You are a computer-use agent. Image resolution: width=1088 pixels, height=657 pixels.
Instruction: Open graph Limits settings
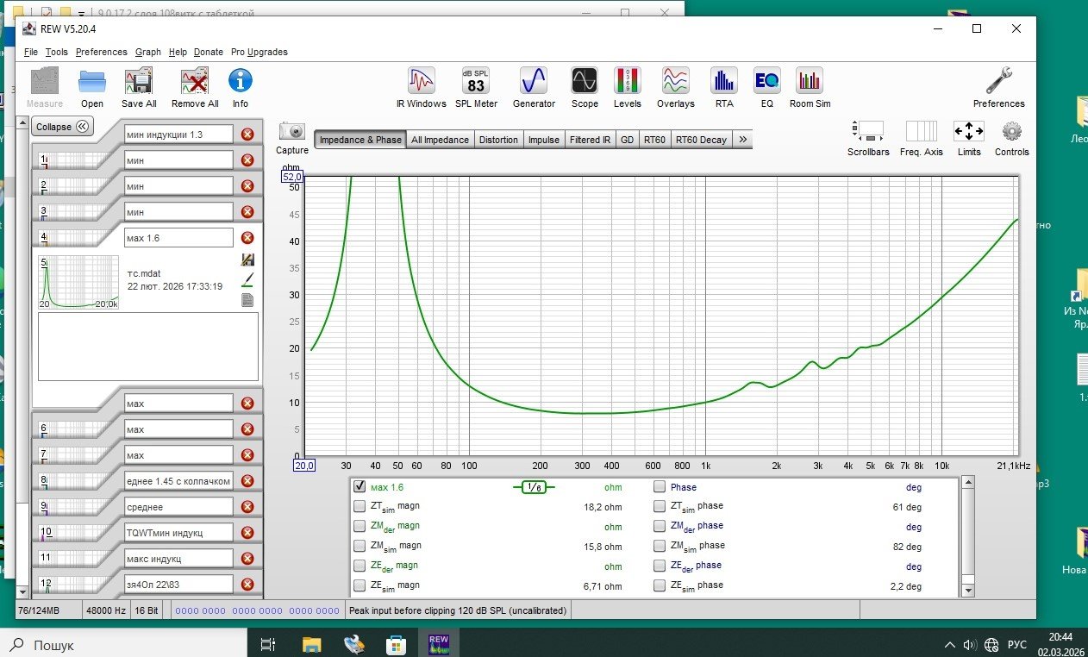pyautogui.click(x=969, y=138)
